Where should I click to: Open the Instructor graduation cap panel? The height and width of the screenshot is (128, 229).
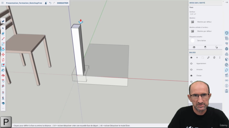(226, 43)
